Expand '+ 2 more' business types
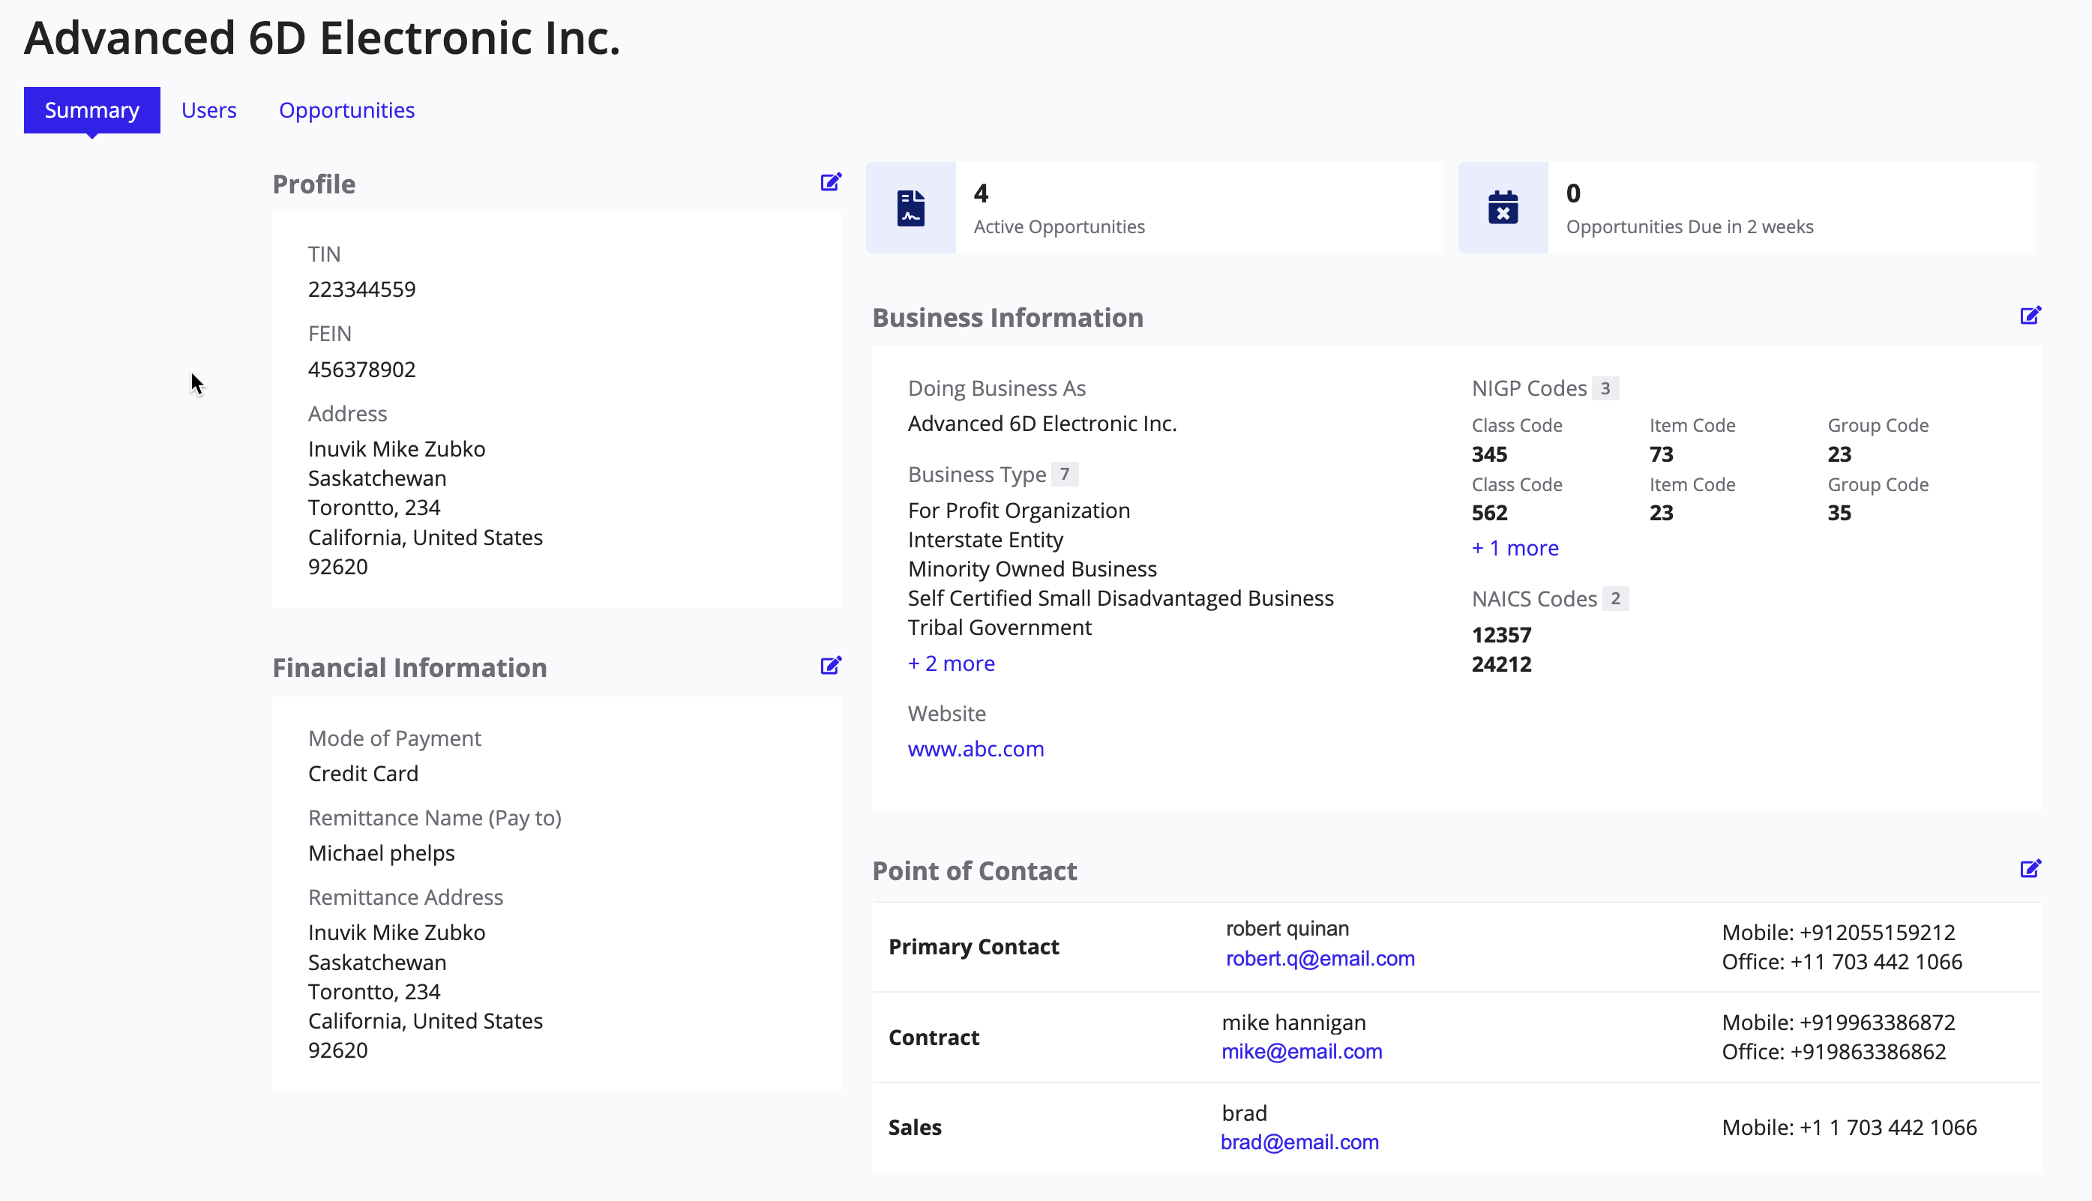 (x=951, y=663)
